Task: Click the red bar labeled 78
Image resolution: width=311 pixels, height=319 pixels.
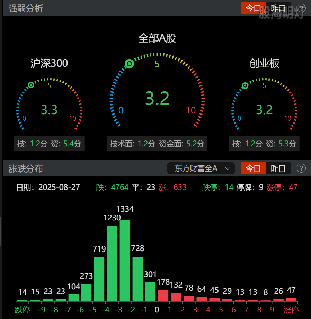Action: (x=189, y=299)
